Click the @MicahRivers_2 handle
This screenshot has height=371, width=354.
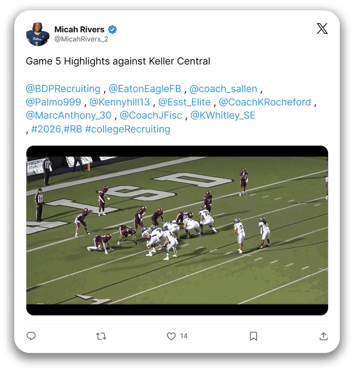click(x=81, y=39)
